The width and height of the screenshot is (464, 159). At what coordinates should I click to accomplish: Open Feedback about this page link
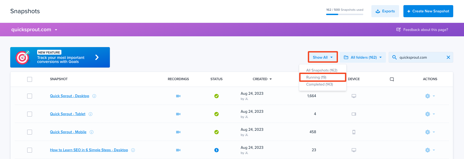tap(422, 30)
